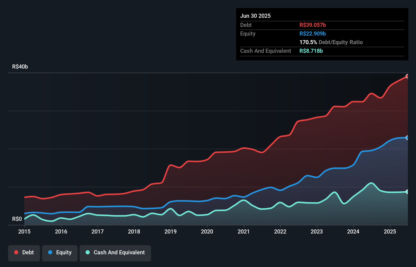
Task: Click the red dot icon in the Debt legend
Action: coord(16,252)
